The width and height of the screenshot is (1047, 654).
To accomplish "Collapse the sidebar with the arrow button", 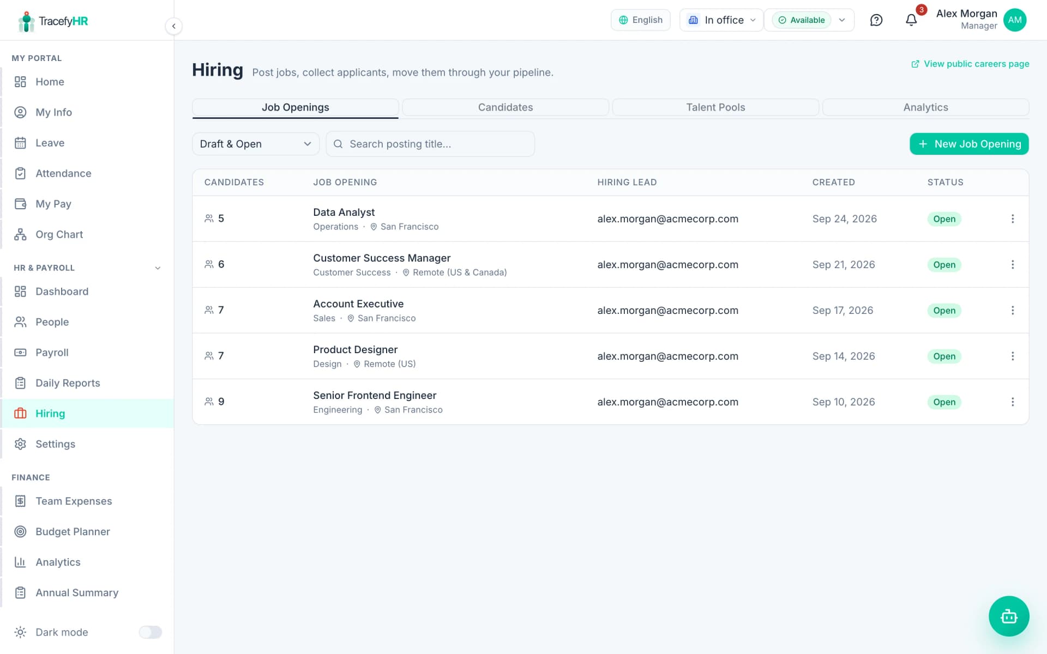I will 173,26.
